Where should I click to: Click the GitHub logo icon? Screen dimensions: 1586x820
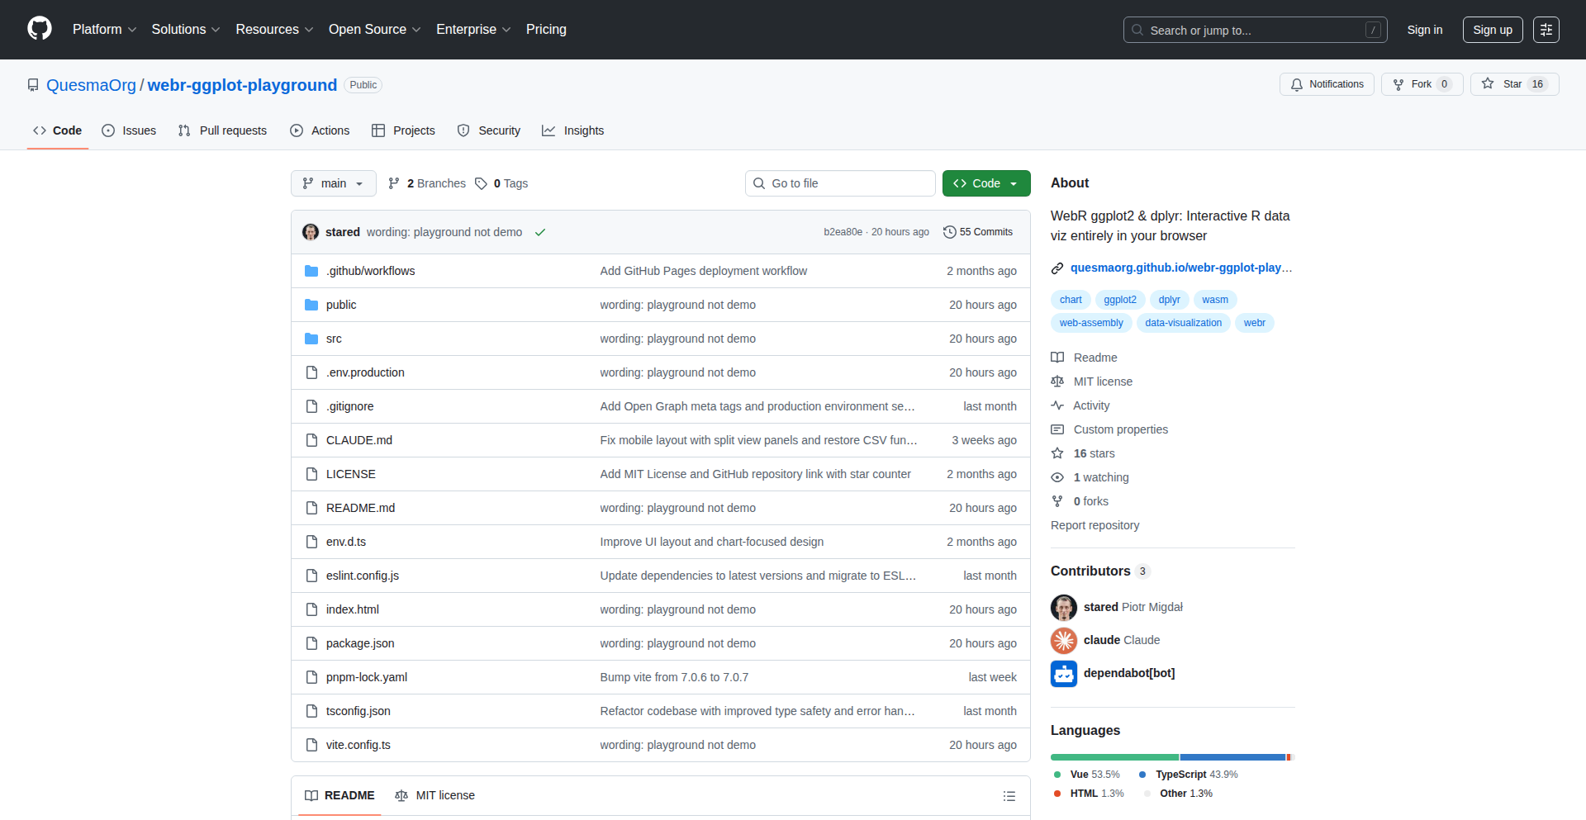(x=40, y=29)
